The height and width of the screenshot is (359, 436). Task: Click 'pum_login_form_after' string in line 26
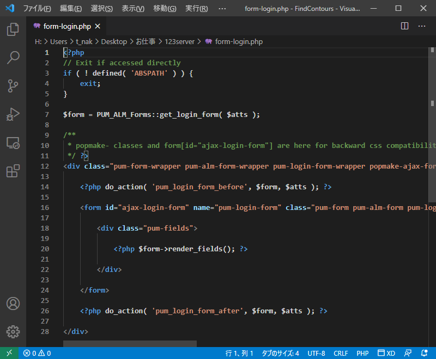(x=197, y=311)
